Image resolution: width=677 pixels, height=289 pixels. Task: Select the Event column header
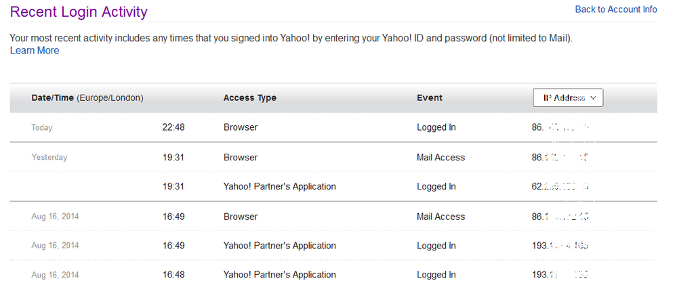pyautogui.click(x=430, y=98)
